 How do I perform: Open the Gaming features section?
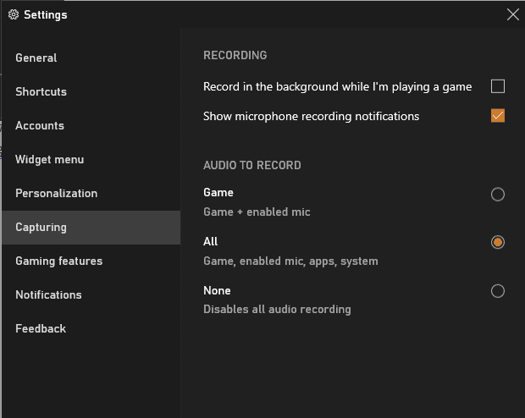pyautogui.click(x=58, y=261)
